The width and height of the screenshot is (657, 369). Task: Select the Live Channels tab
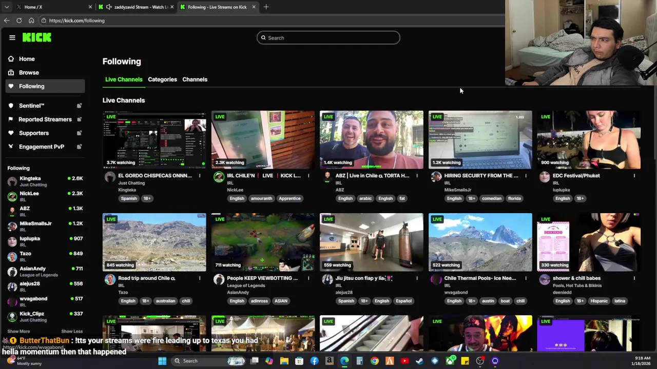124,79
